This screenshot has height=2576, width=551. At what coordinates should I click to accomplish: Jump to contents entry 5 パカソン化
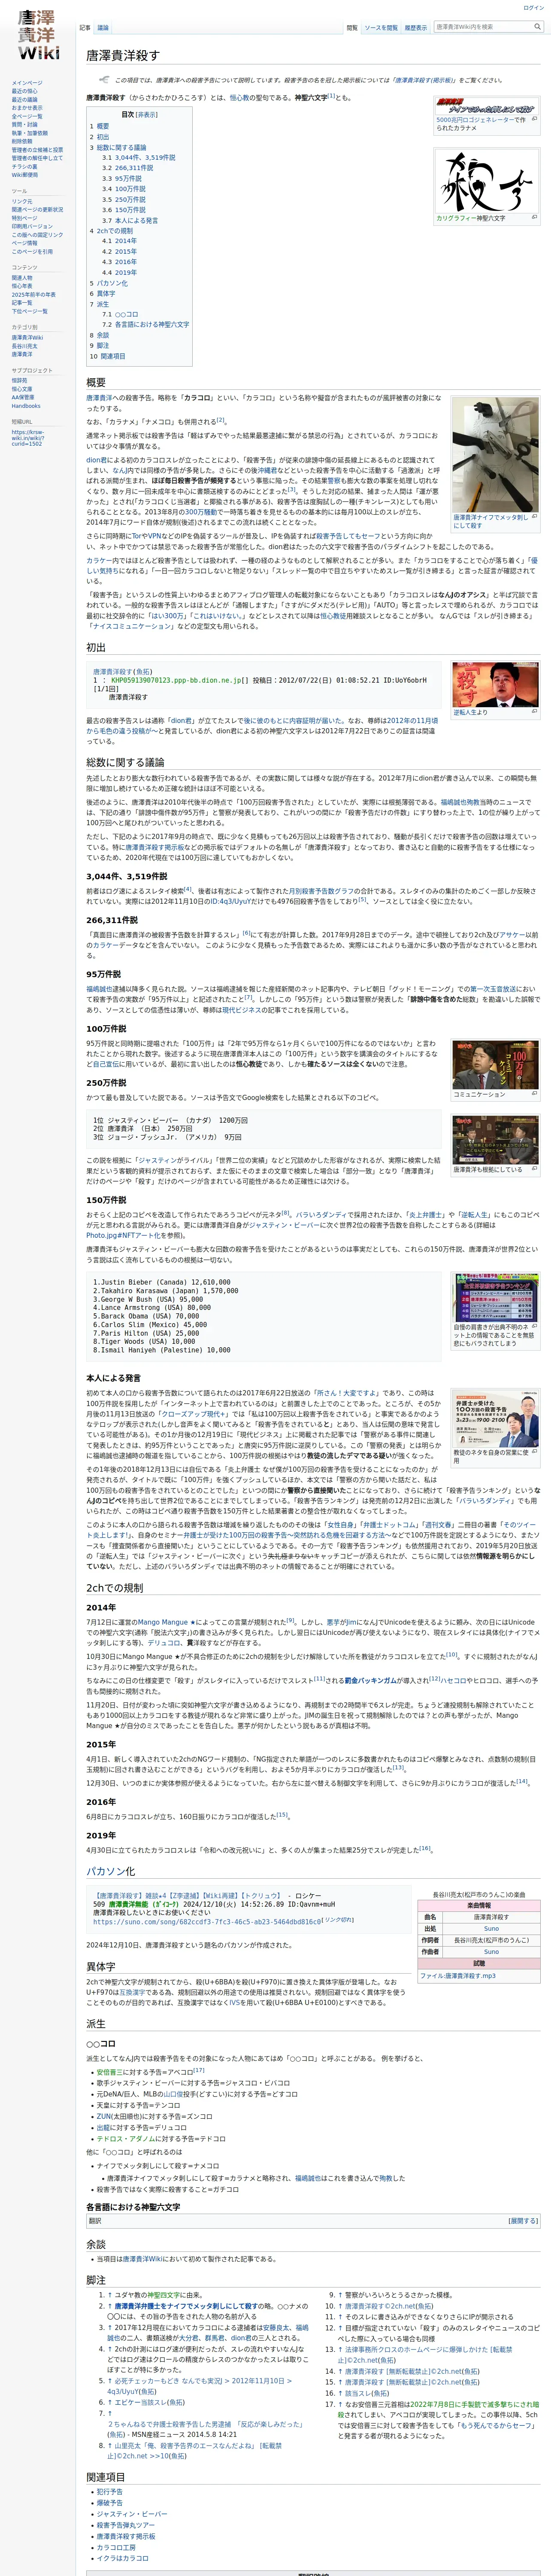[109, 283]
